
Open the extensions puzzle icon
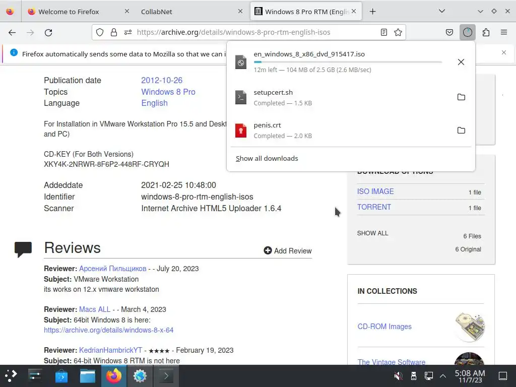(x=486, y=32)
